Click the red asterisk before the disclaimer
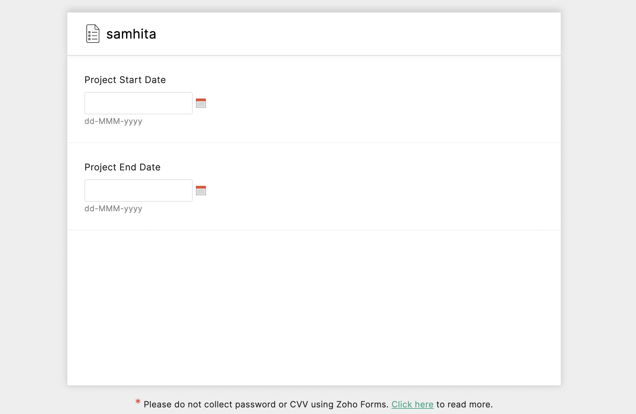636x414 pixels. (x=138, y=402)
